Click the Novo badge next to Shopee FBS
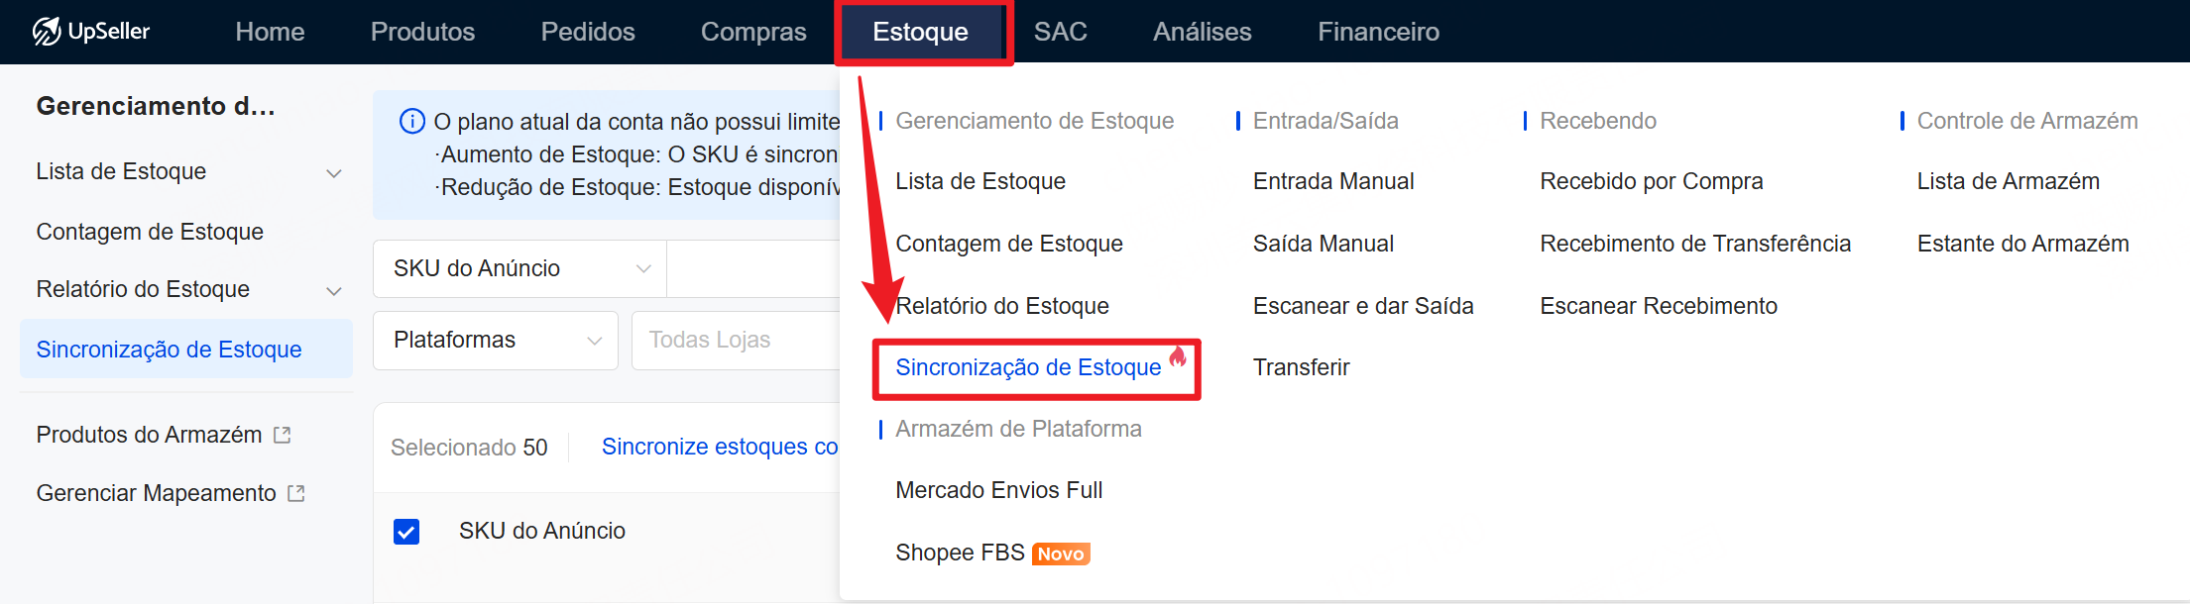Image resolution: width=2190 pixels, height=604 pixels. 1060,554
